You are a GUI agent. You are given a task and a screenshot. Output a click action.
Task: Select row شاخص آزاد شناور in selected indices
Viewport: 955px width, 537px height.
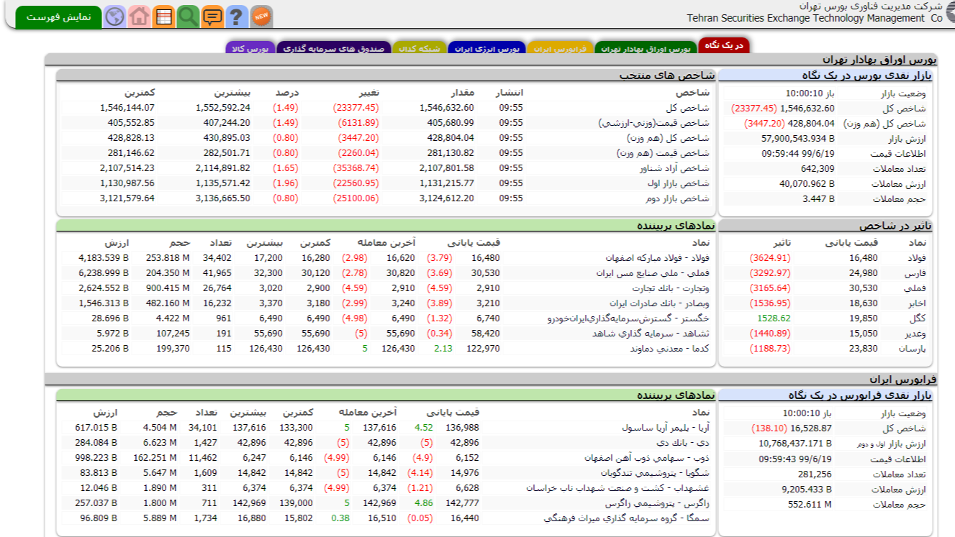click(x=385, y=168)
